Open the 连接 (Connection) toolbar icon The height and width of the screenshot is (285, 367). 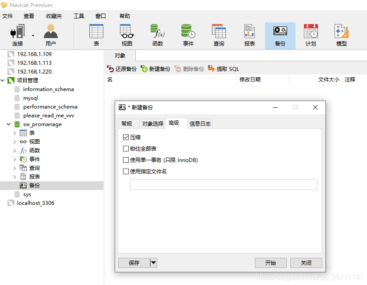click(18, 35)
